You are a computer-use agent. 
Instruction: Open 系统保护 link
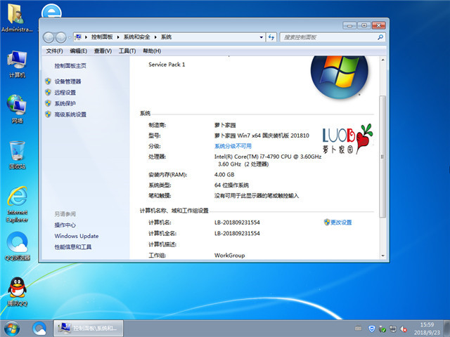tap(65, 103)
